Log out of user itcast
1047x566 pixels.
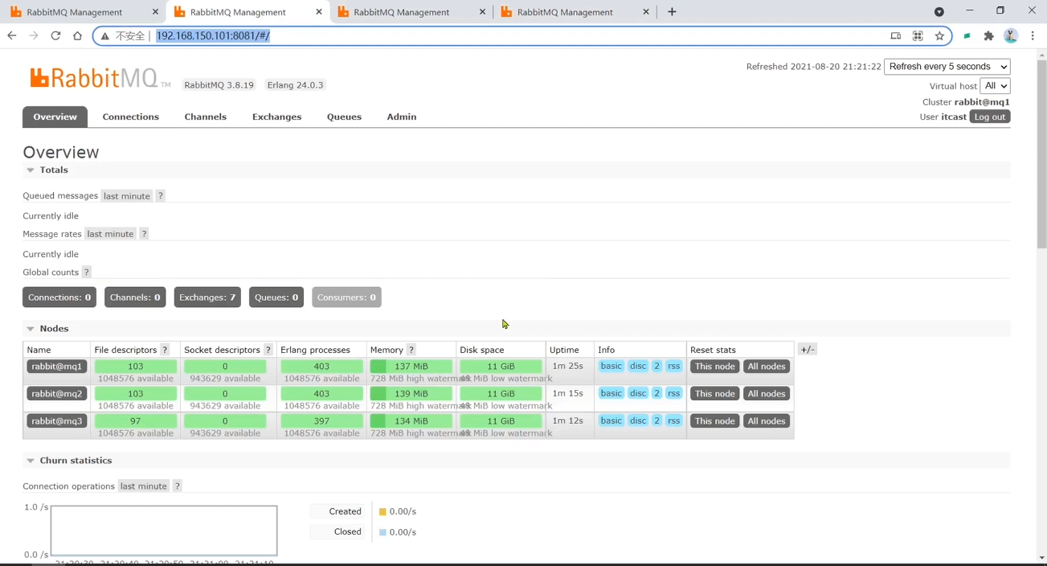[990, 117]
